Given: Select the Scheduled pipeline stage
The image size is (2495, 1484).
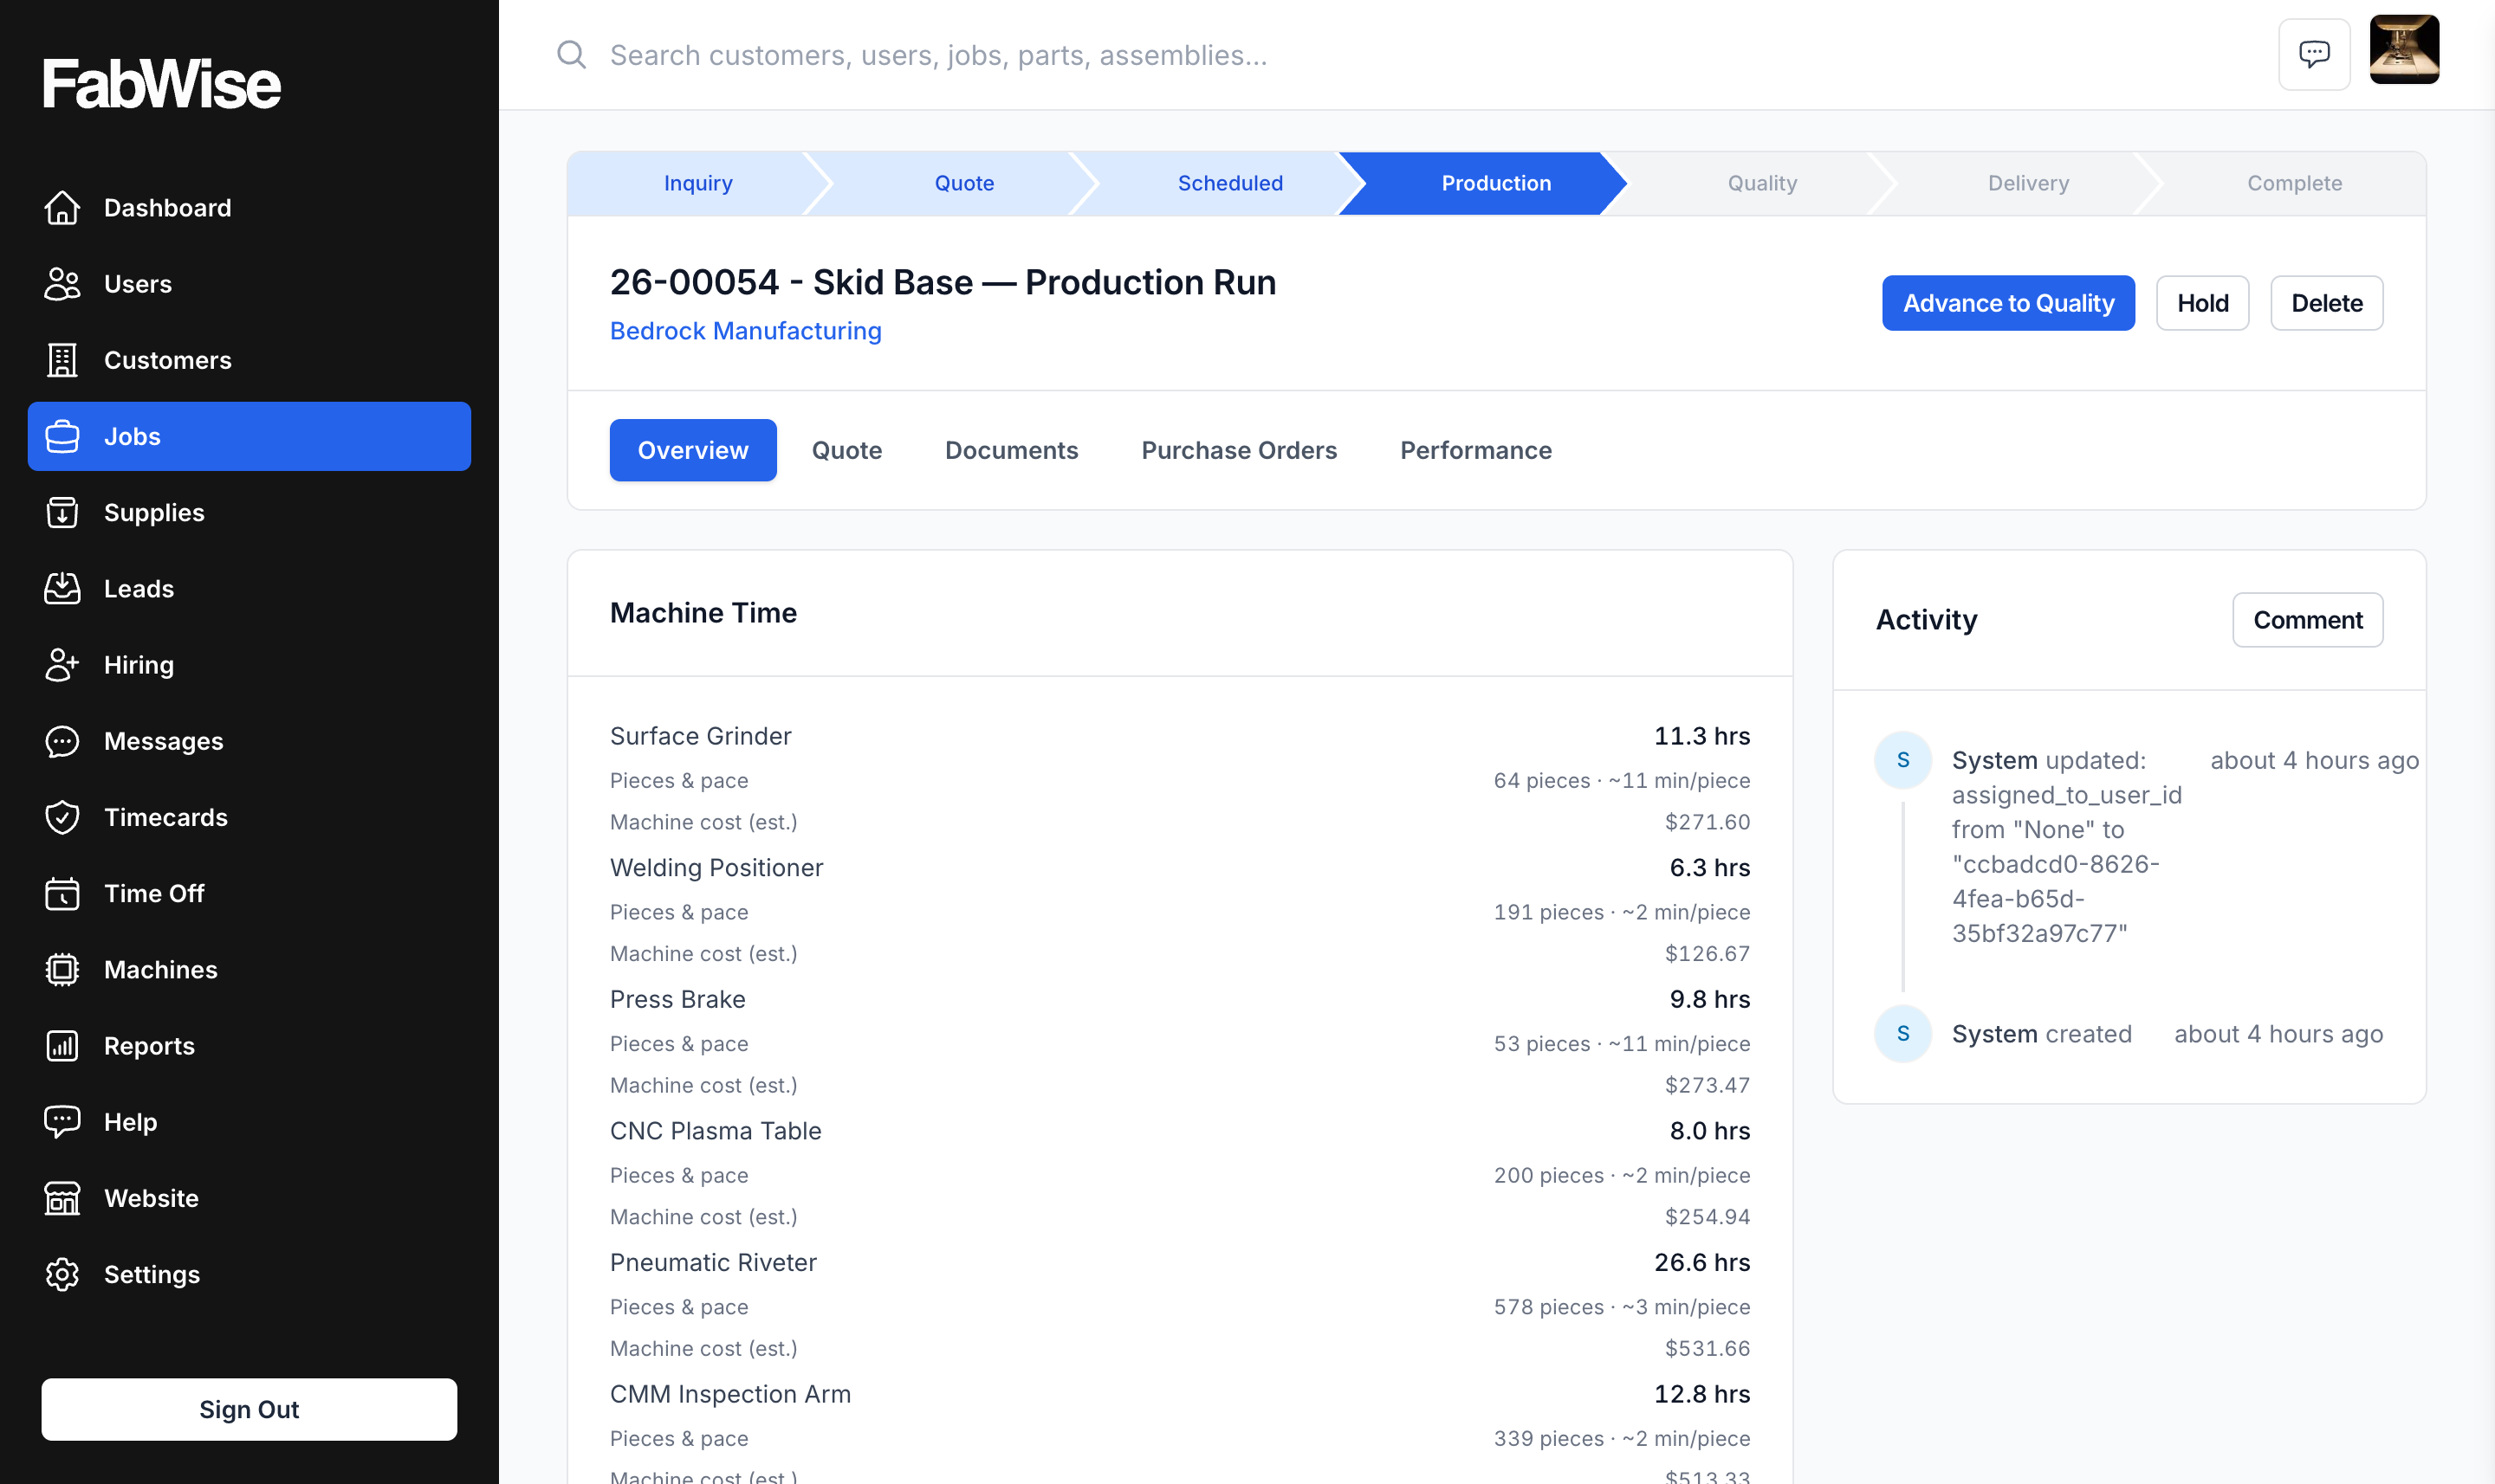Looking at the screenshot, I should coord(1229,183).
